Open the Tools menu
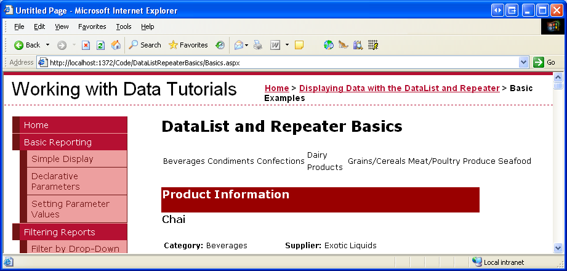567x271 pixels. click(x=124, y=26)
